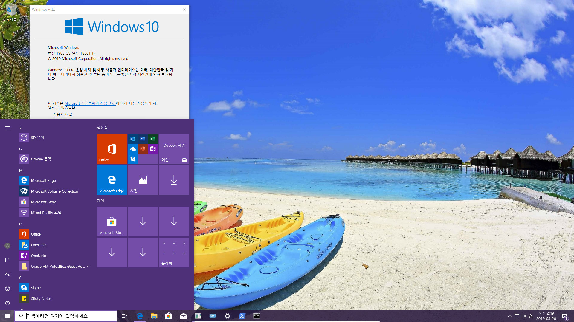574x322 pixels.
Task: Open Office from the app list
Action: (54, 234)
